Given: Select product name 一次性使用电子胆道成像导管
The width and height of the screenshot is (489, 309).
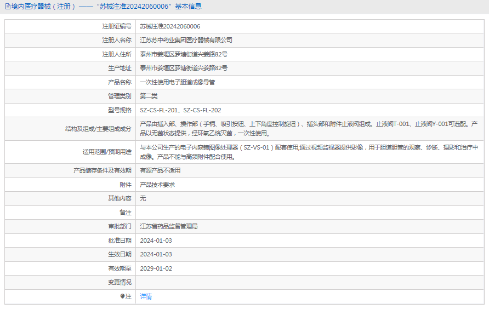Looking at the screenshot, I should point(178,82).
